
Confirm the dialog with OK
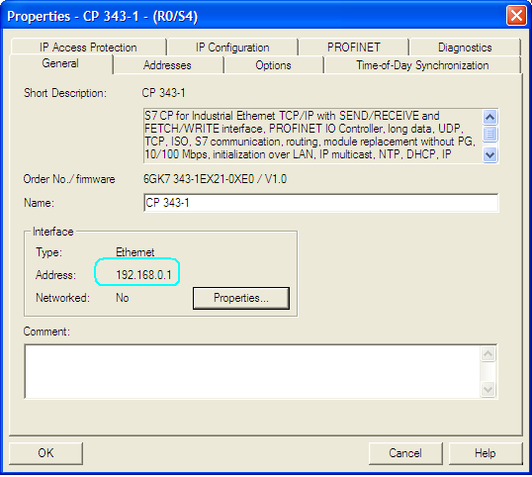[45, 453]
